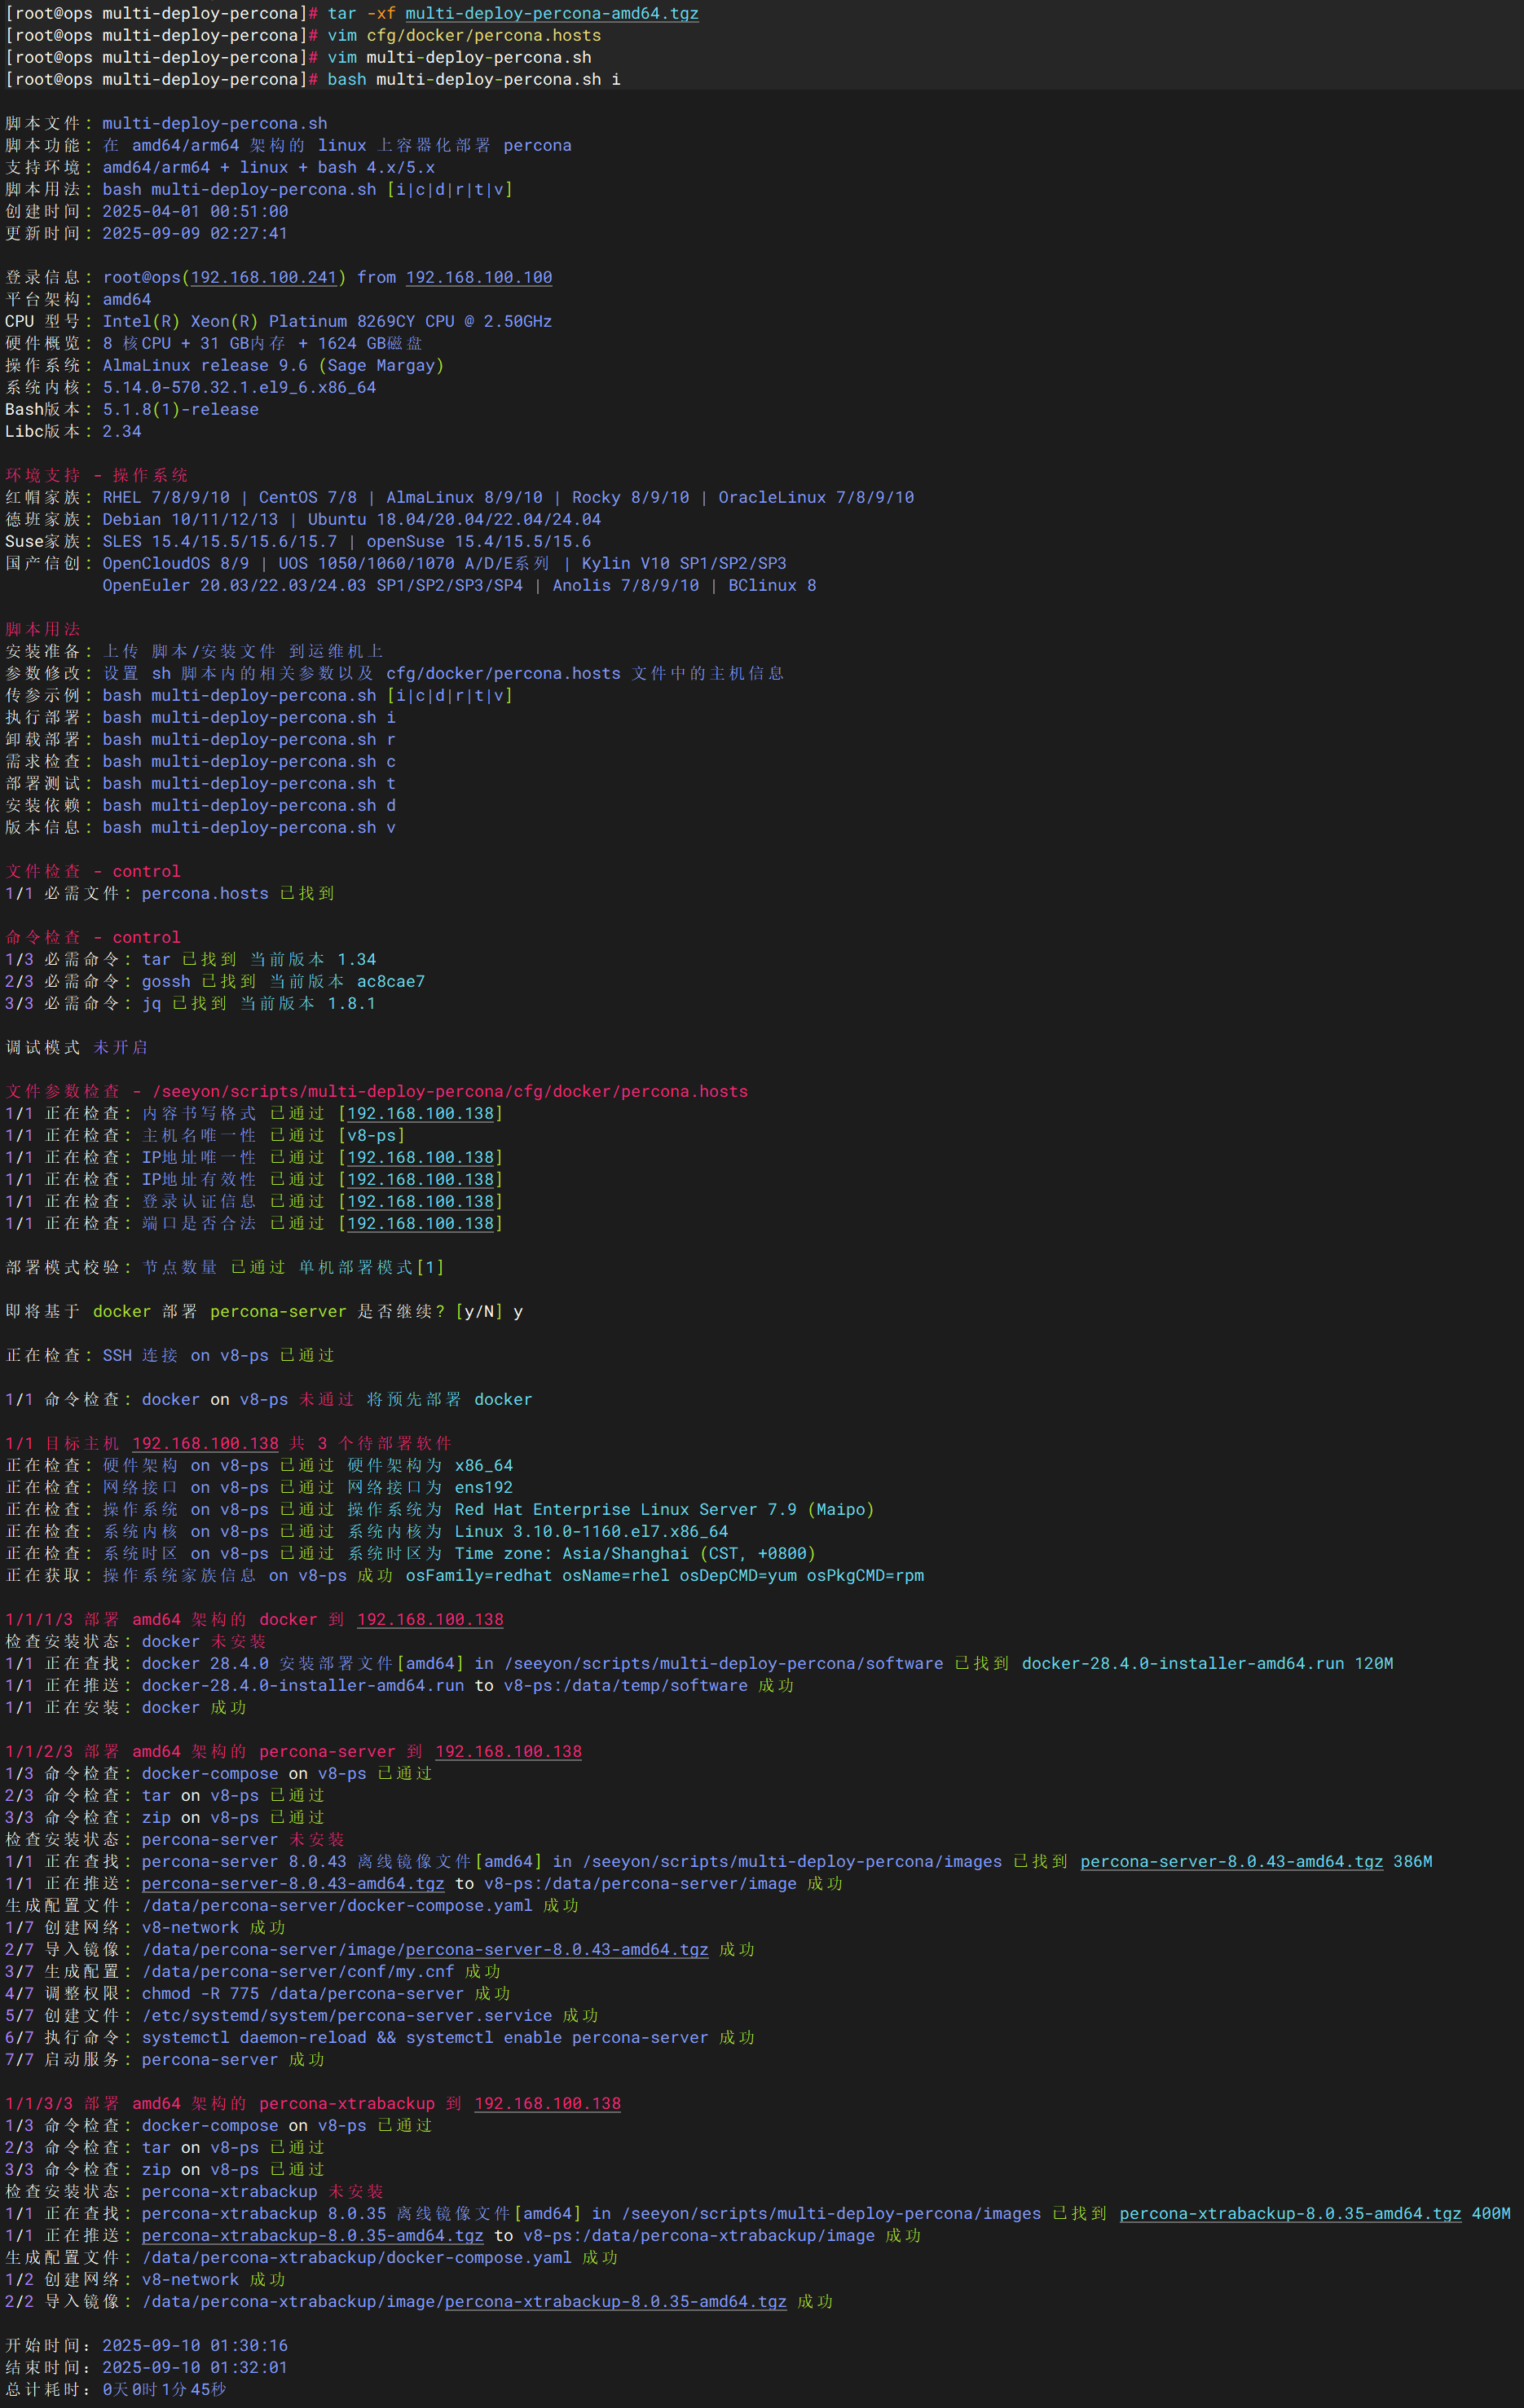
Task: Click the red '脚本用法' section heading
Action: [43, 630]
